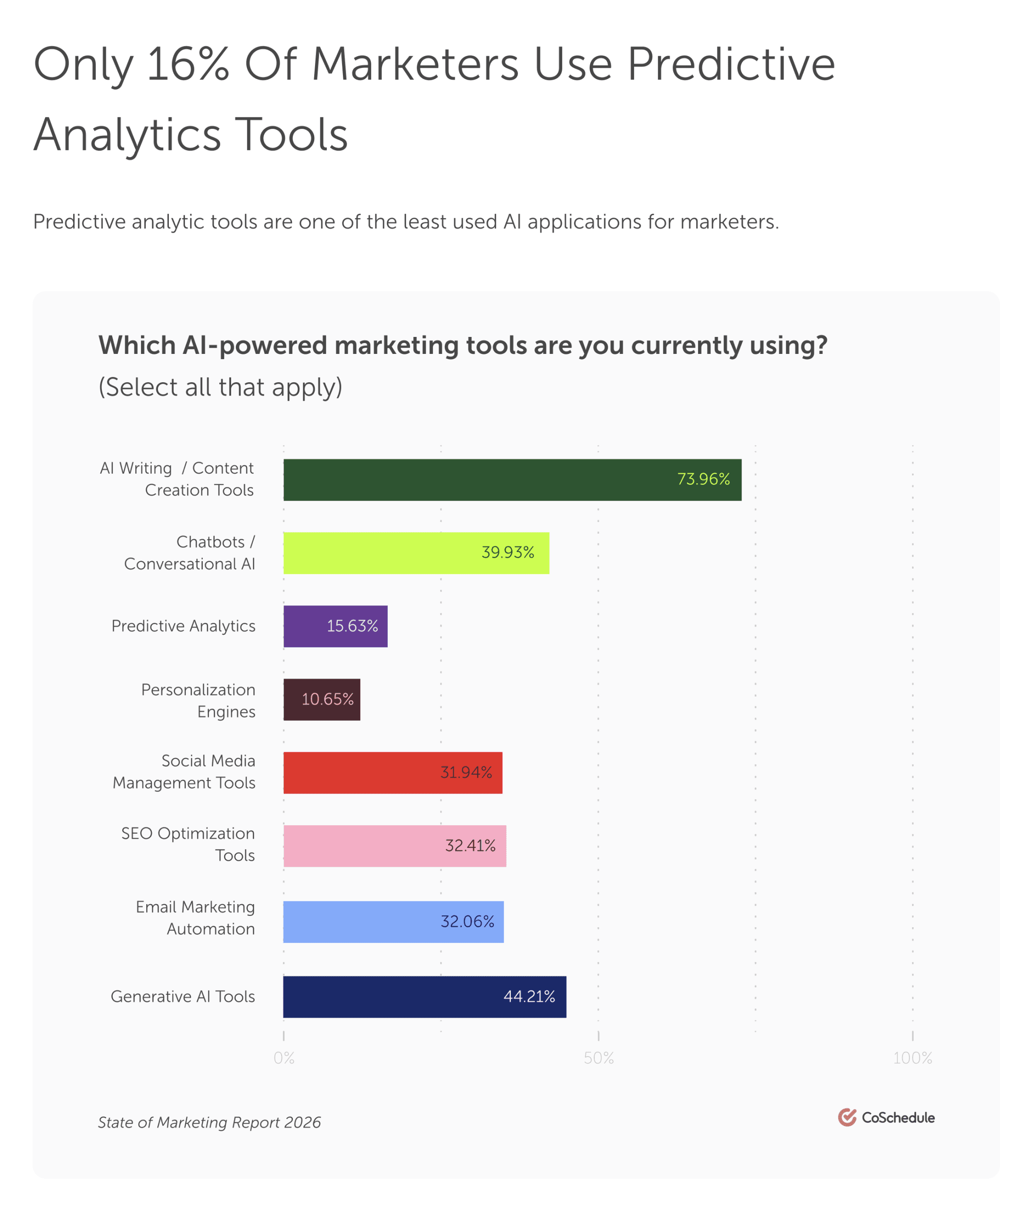Click the purple Predictive Analytics bar
Screen dimensions: 1034x1208
[335, 626]
